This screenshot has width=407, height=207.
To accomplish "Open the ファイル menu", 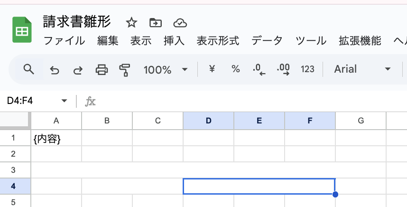I will coord(64,41).
